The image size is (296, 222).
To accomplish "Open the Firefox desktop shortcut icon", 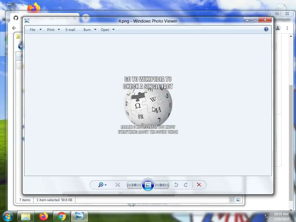I will [34, 8].
